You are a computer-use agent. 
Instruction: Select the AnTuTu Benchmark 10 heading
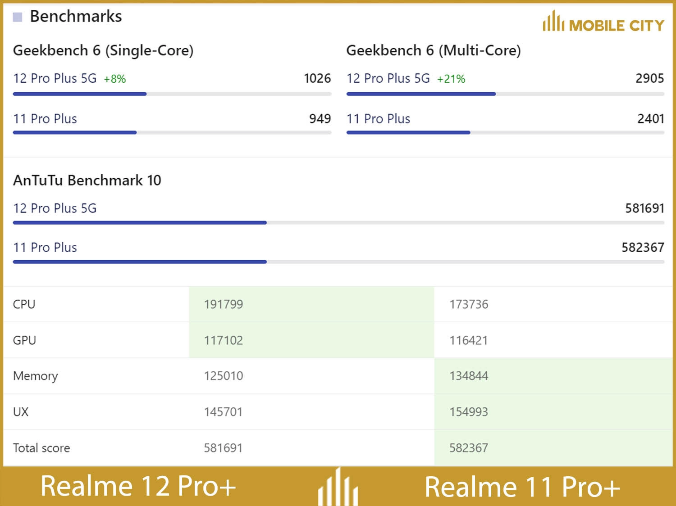click(87, 181)
